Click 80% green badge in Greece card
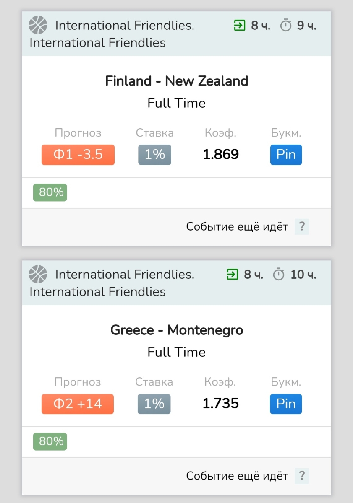This screenshot has height=503, width=353. (x=50, y=441)
